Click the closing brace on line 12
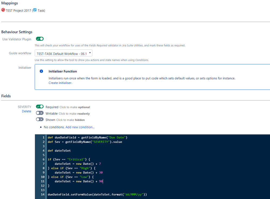Screen dimensions: 270x199 49,186
